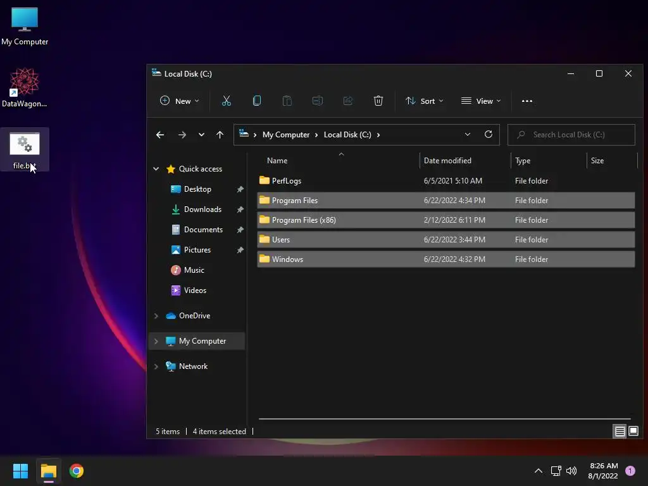Collapse the Quick access tree

[x=156, y=168]
